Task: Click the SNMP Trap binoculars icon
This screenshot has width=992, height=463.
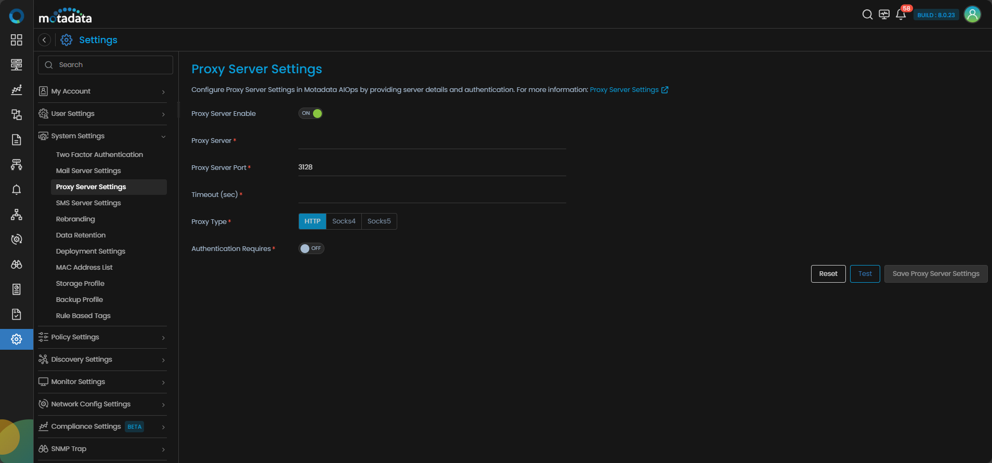Action: point(43,448)
